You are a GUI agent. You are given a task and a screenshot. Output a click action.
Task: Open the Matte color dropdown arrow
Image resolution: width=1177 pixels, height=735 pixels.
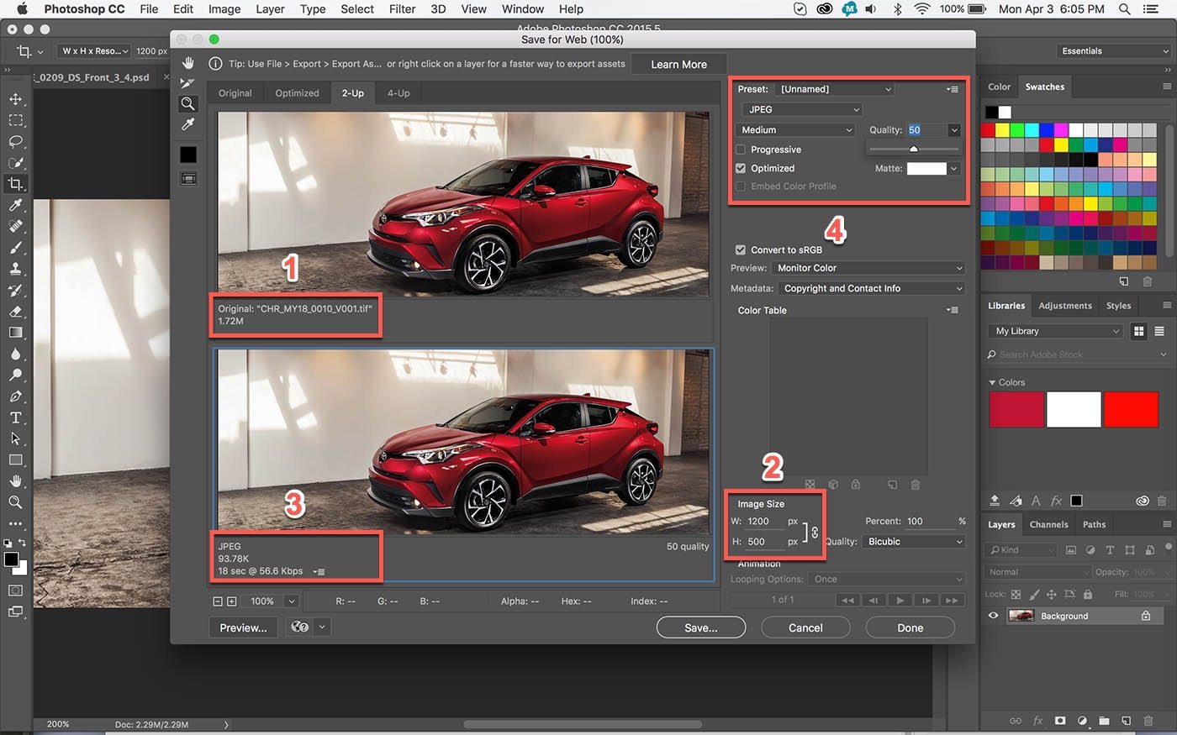[953, 168]
